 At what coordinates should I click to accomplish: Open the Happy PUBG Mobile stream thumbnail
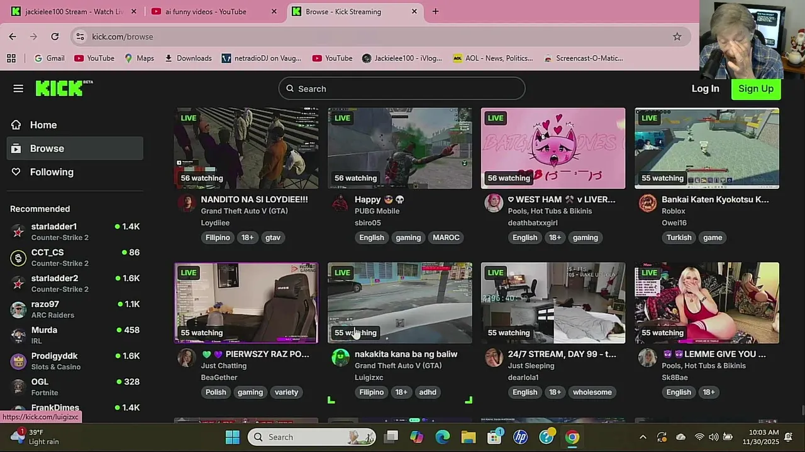click(399, 148)
